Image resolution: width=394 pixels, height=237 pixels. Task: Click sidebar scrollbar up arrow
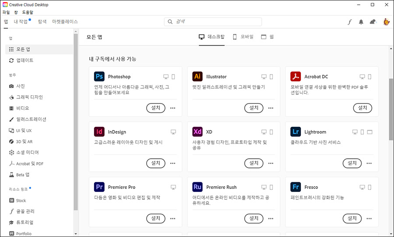pos(76,31)
